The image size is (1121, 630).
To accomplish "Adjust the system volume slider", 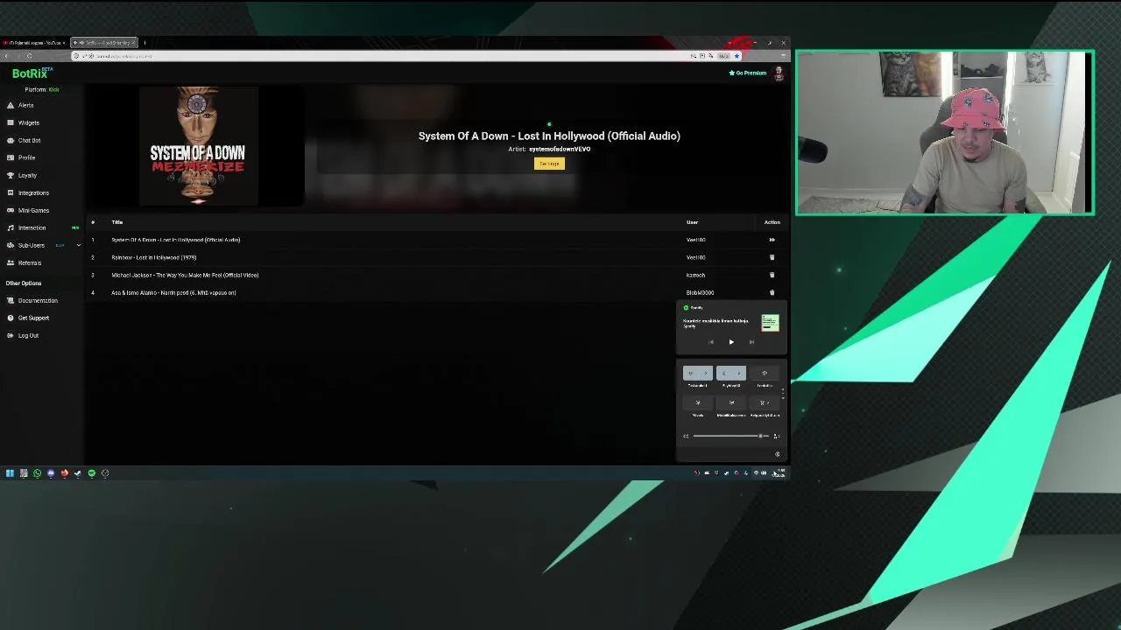I will (x=730, y=436).
